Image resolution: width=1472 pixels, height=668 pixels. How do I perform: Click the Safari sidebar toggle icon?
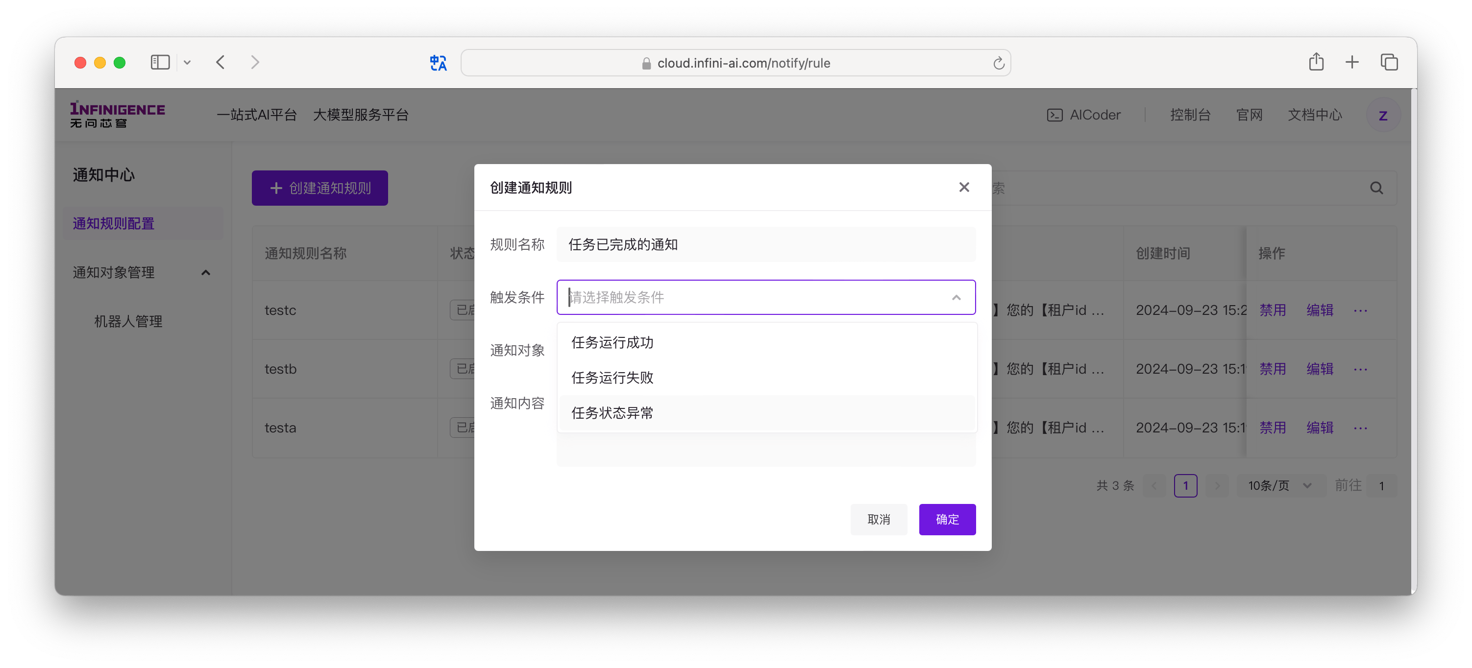point(160,62)
